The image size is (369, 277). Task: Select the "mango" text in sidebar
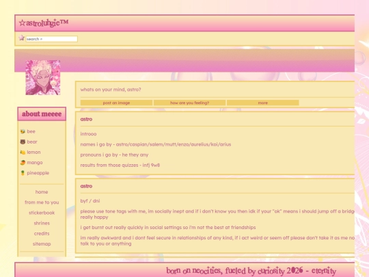(35, 163)
